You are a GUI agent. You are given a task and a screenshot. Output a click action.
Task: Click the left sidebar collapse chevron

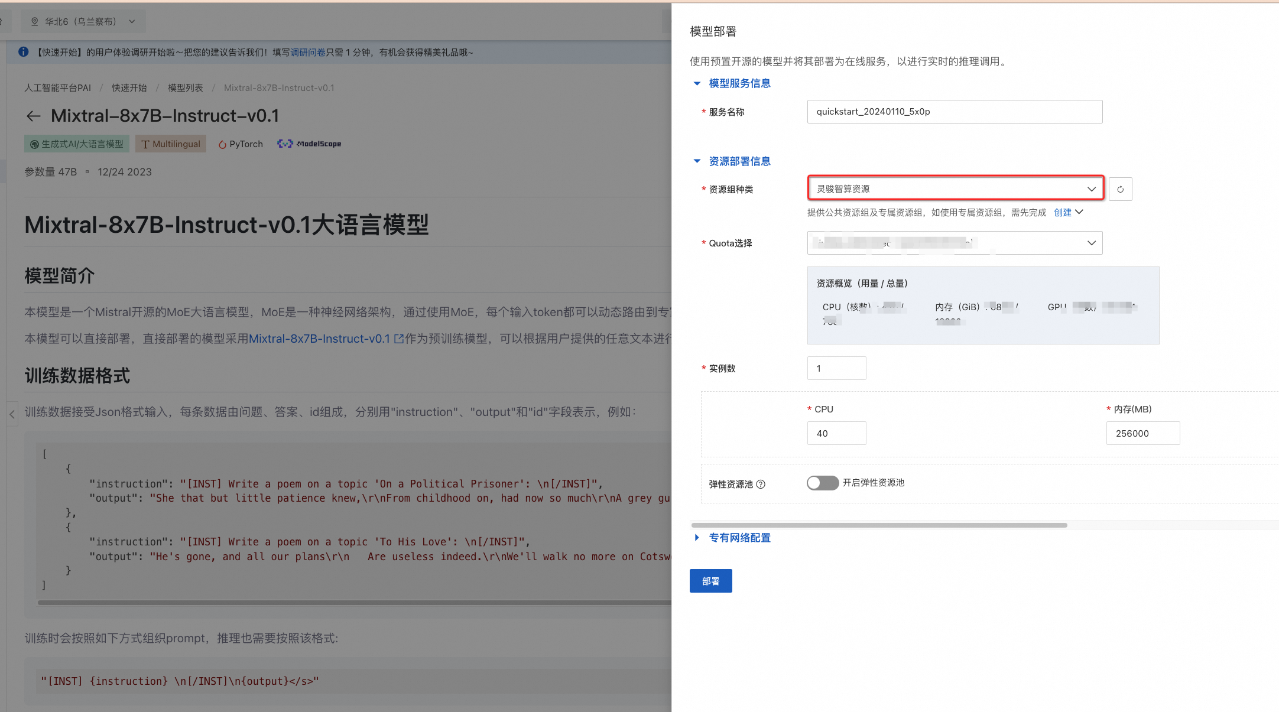[x=12, y=414]
